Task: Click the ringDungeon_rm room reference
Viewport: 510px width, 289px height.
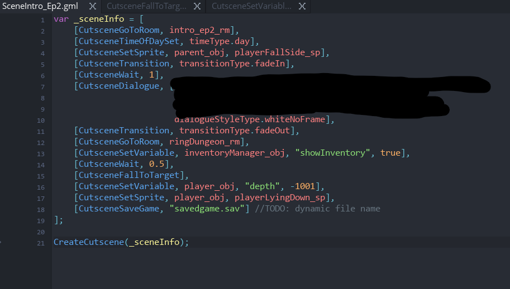Action: [x=204, y=142]
